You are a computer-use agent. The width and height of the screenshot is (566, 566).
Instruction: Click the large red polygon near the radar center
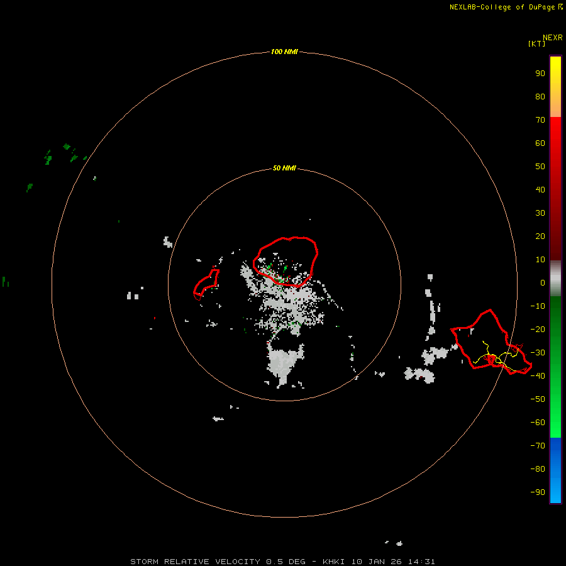[286, 262]
